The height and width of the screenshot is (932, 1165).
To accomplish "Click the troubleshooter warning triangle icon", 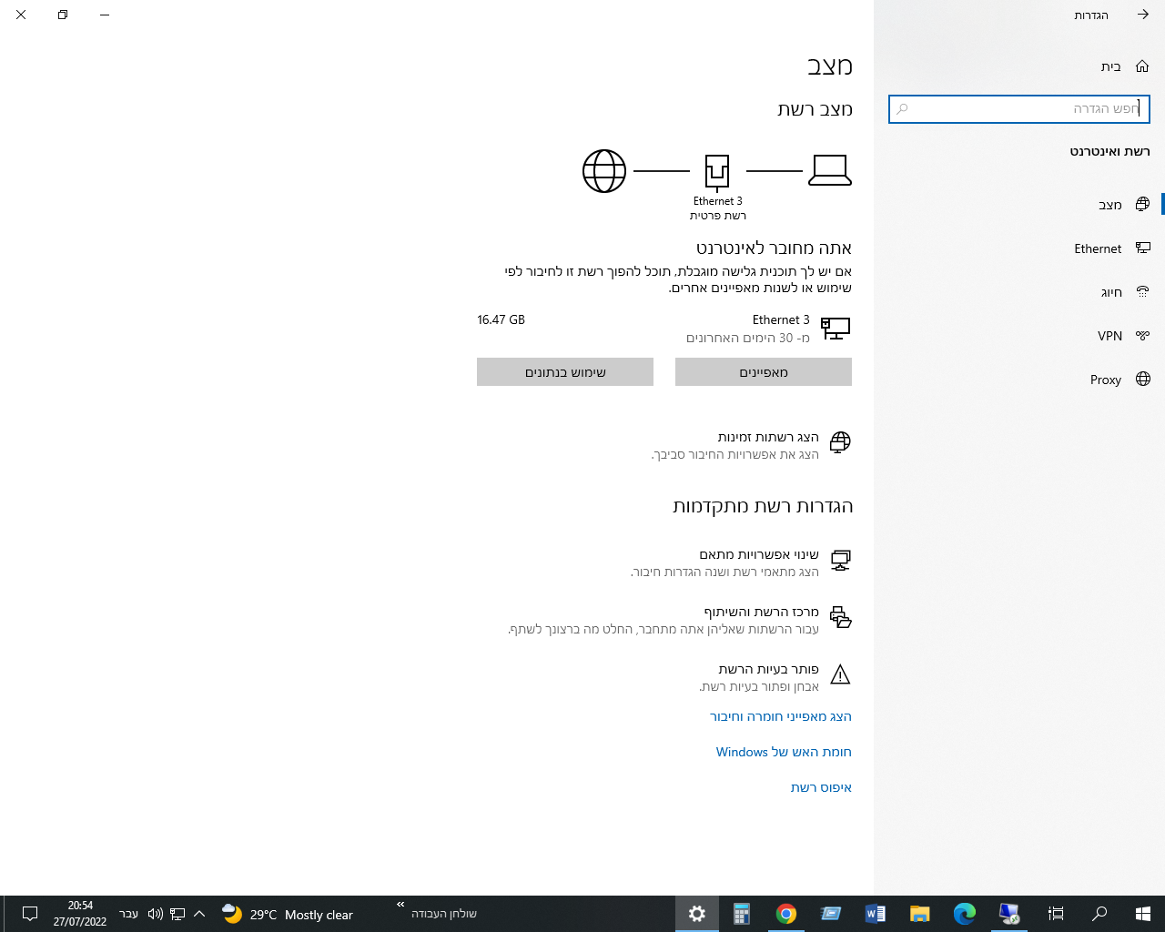I will pos(840,674).
